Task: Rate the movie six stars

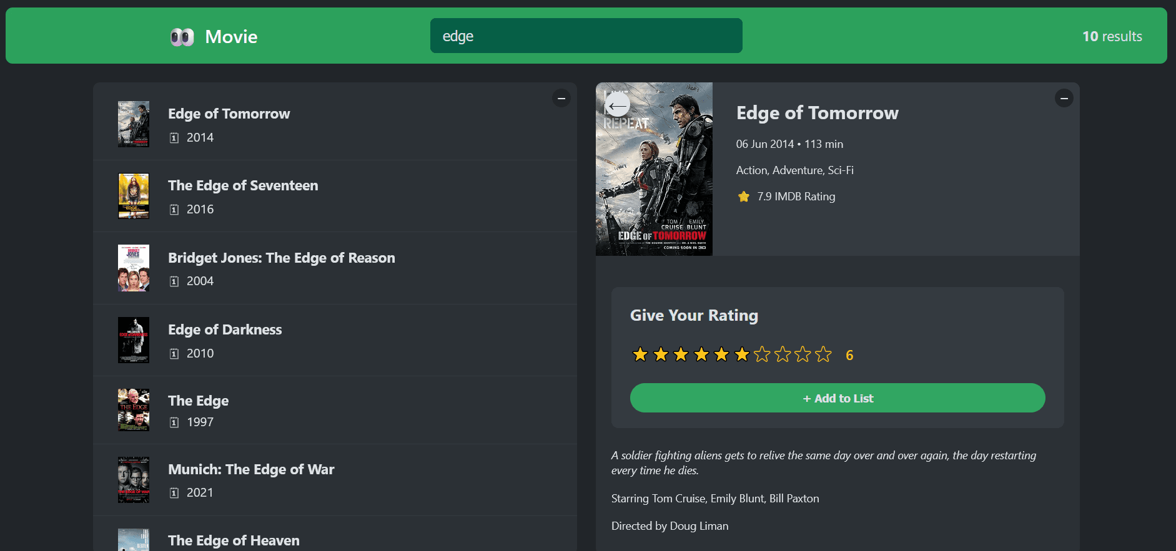Action: 742,354
